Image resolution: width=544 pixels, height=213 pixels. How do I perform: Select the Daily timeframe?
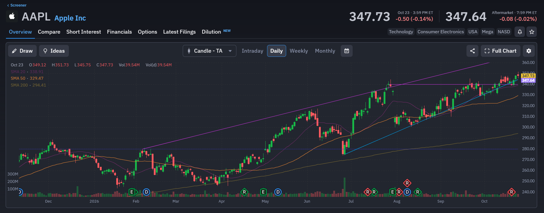tap(277, 51)
